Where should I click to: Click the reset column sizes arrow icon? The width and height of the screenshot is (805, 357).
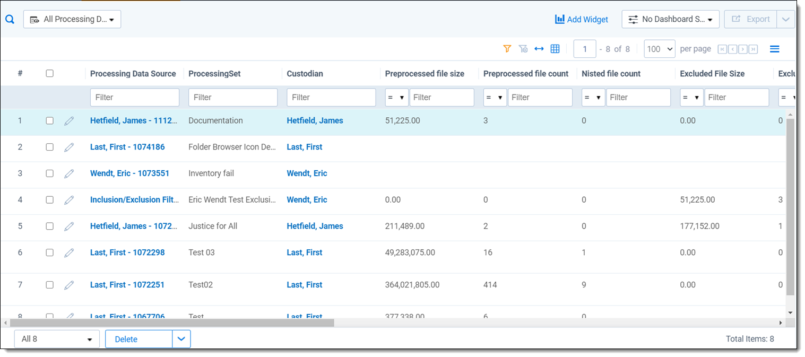[x=539, y=49]
